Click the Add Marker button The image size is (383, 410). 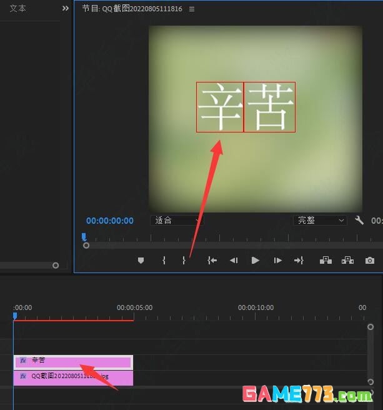(x=141, y=261)
